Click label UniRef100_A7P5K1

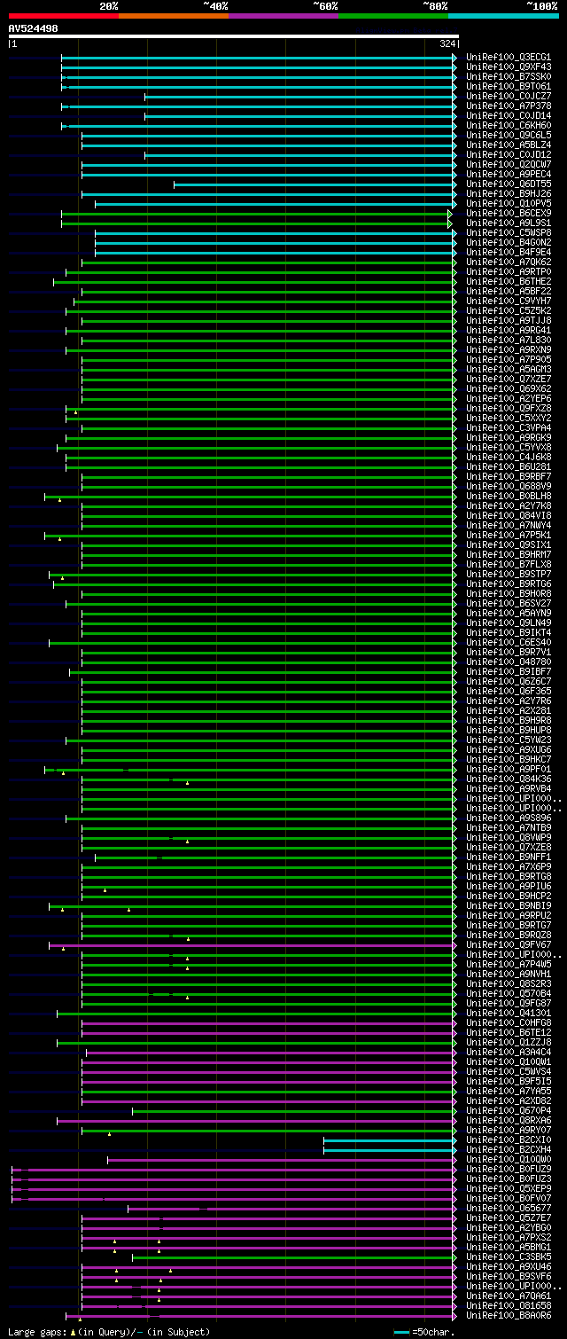click(509, 536)
